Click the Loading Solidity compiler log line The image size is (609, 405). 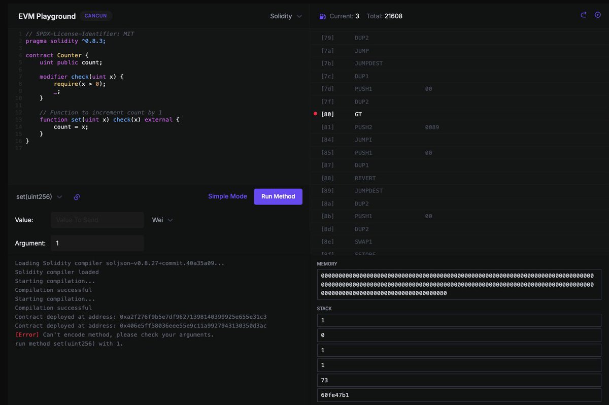click(119, 263)
